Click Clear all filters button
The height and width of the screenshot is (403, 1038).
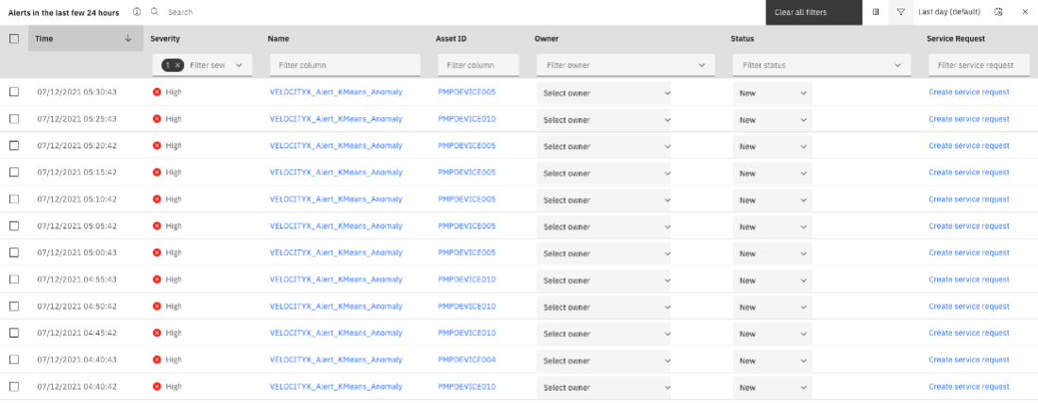pyautogui.click(x=814, y=12)
